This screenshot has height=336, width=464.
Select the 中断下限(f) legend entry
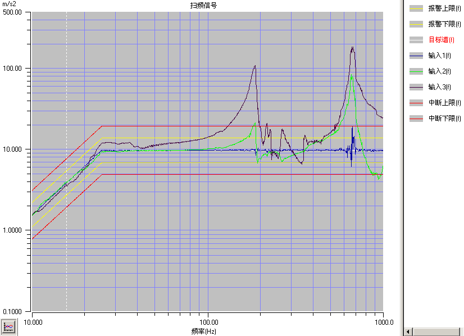[x=444, y=118]
